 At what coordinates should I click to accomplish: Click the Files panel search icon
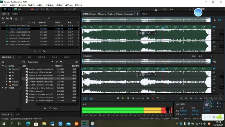(x=49, y=18)
